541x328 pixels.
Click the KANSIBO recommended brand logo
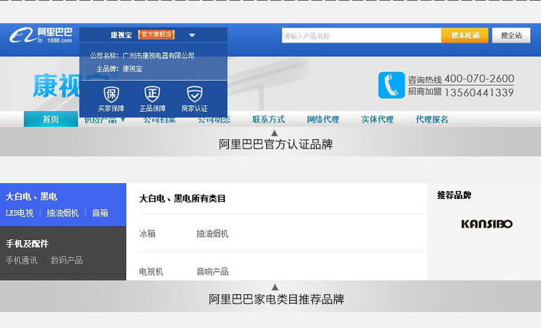click(x=487, y=224)
